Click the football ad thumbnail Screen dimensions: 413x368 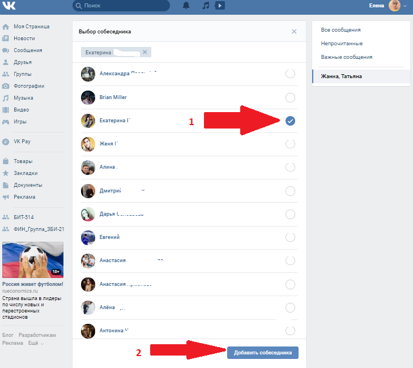click(33, 260)
